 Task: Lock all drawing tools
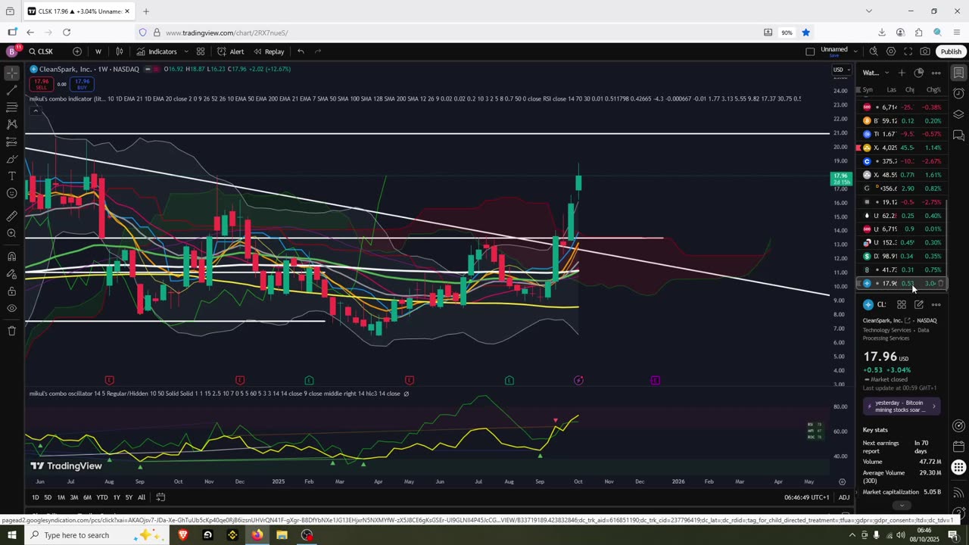[11, 291]
